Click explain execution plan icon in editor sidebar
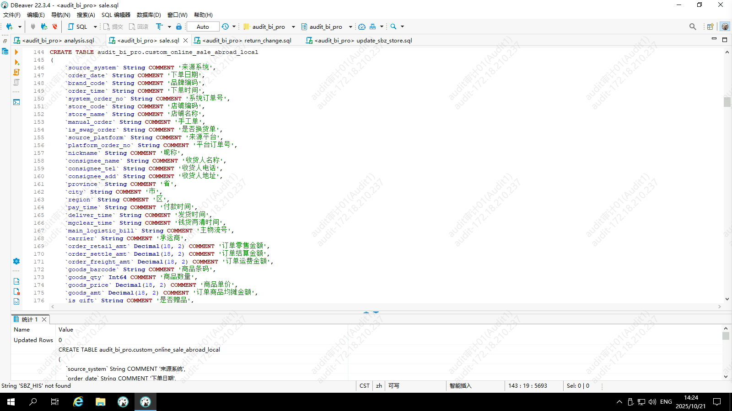 tap(16, 82)
